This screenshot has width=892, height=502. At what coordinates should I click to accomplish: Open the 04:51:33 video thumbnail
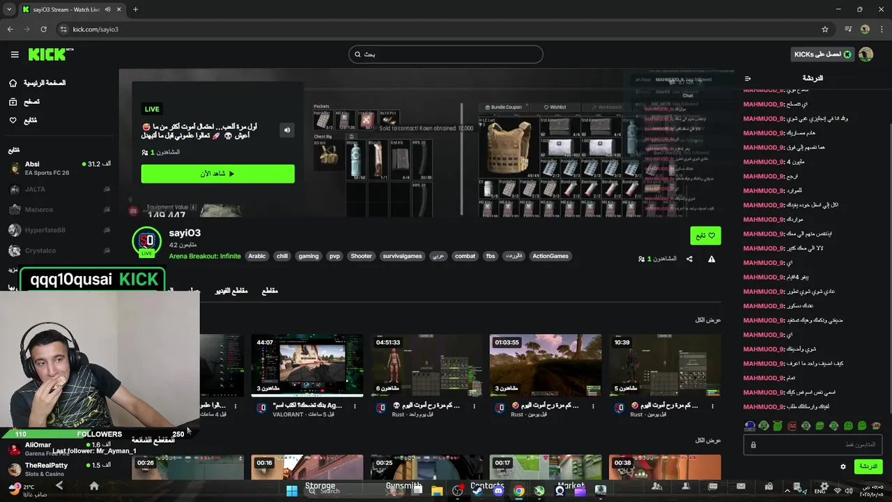pos(426,365)
